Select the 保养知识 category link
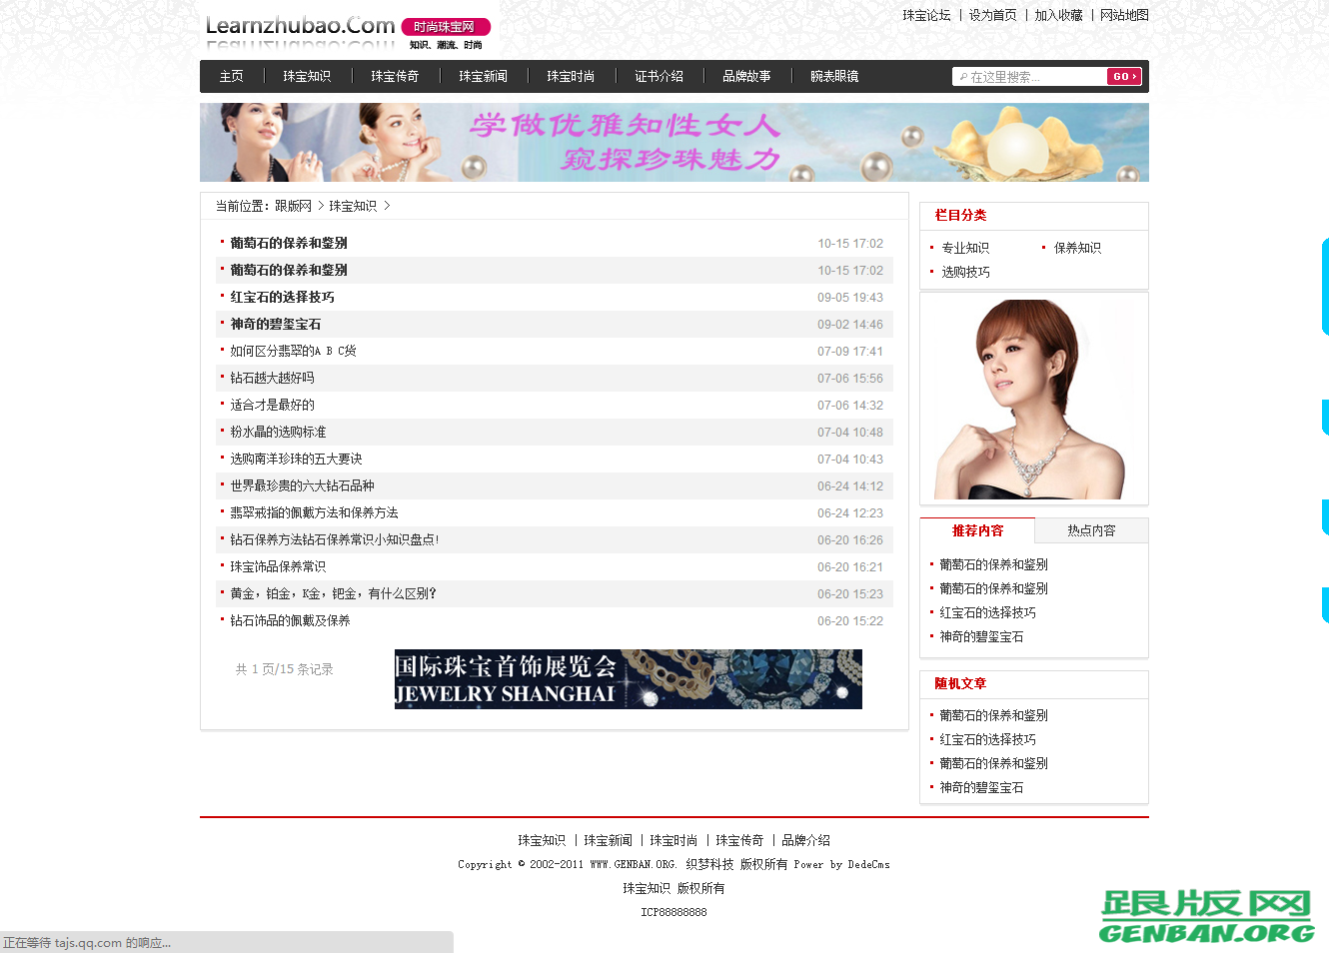 pos(1077,249)
